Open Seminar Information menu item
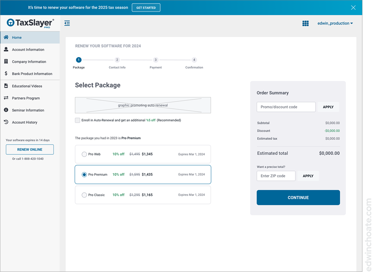 [30, 110]
